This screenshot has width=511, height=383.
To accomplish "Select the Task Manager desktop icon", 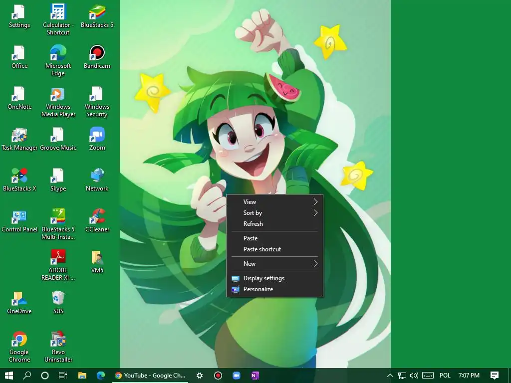I will (19, 139).
